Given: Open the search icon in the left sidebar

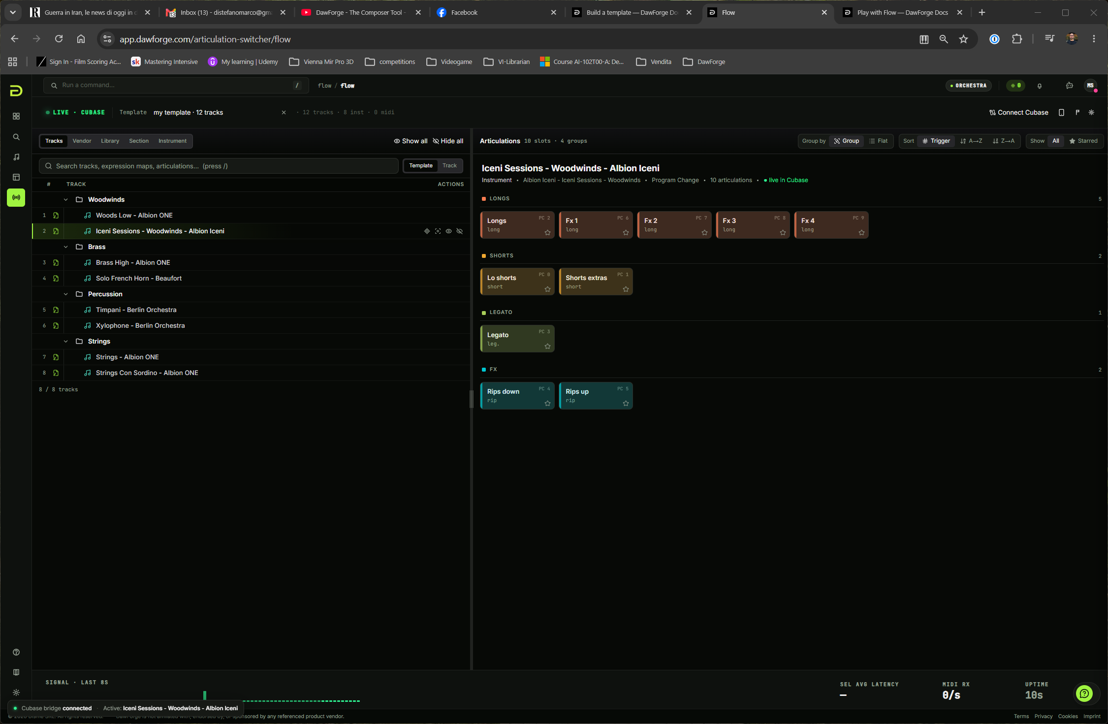Looking at the screenshot, I should [16, 137].
